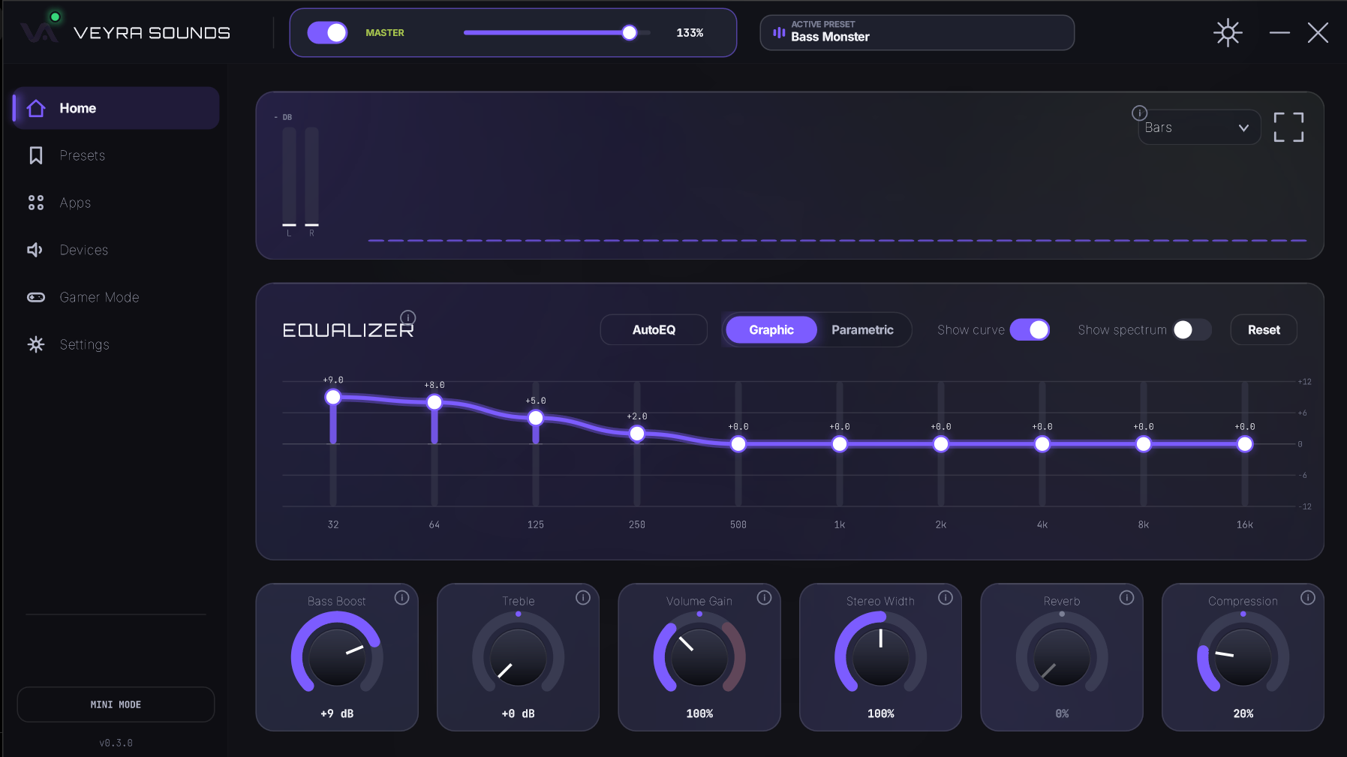Image resolution: width=1347 pixels, height=757 pixels.
Task: Open the Presets bookmark icon in the sidebar
Action: coord(35,155)
